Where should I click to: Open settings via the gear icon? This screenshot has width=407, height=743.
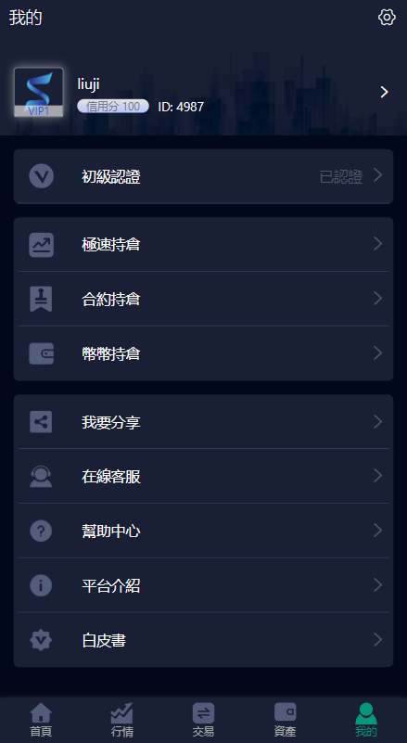(387, 18)
